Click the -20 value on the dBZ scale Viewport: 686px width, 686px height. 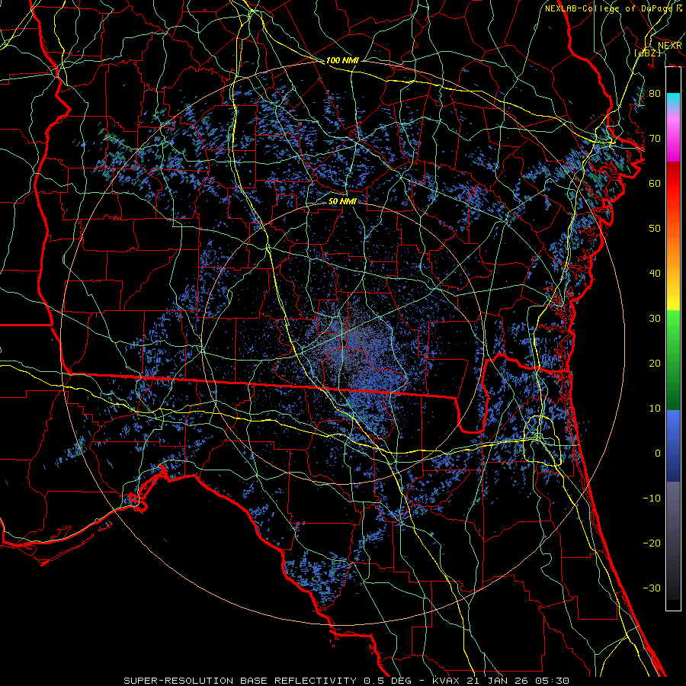pos(652,543)
